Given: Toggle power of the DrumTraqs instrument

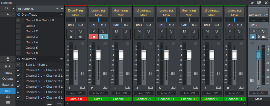Looking at the screenshot, I should pos(19,15).
